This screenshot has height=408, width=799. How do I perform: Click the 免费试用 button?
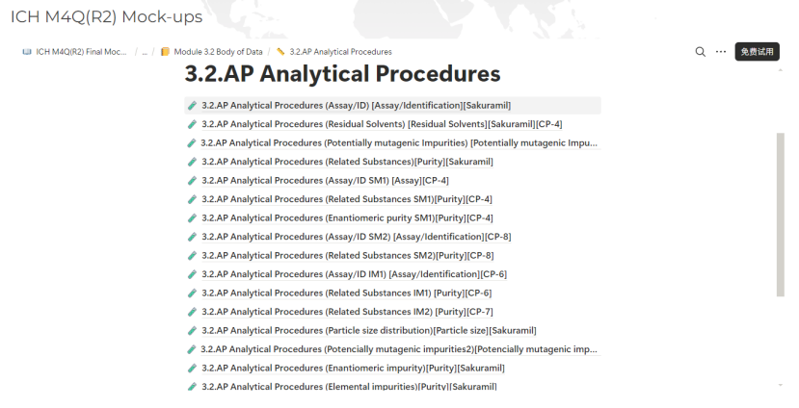[x=757, y=52]
